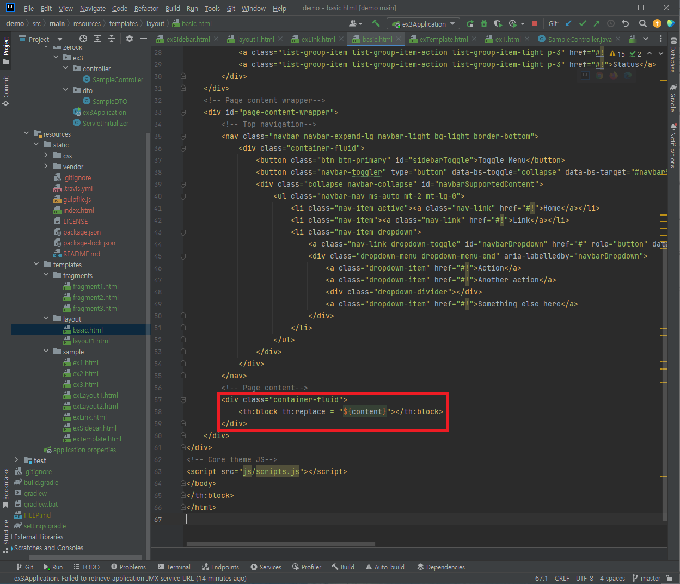Roll back changes with the undo arrow icon
Screen dimensions: 680x584
(x=625, y=23)
